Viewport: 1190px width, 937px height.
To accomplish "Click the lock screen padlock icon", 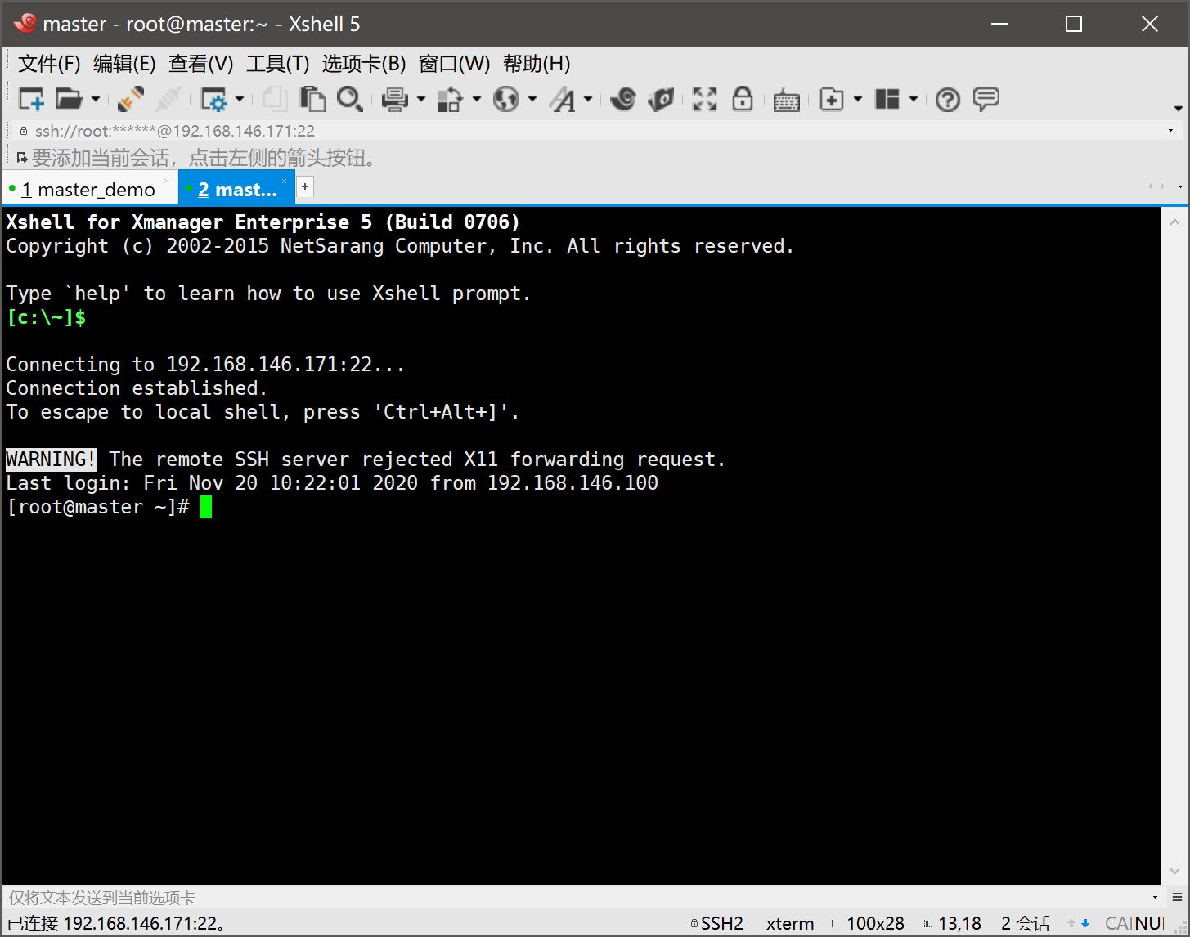I will pos(742,99).
